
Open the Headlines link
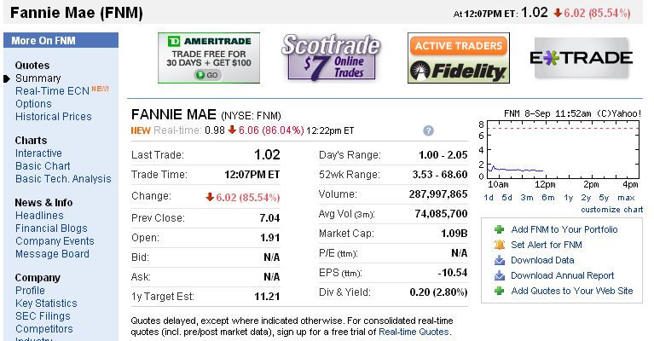(x=39, y=216)
